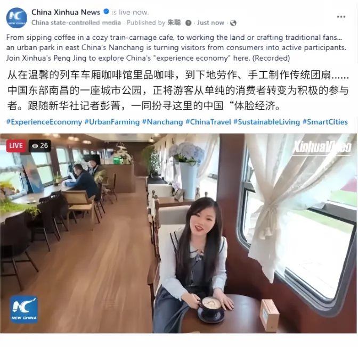Click the China Xinhua News profile logo
Screen dimensions: 358x347
coord(17,18)
